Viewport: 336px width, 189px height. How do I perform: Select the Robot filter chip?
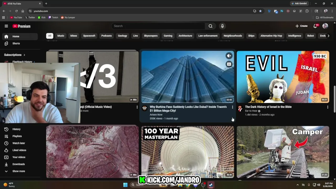tap(311, 36)
